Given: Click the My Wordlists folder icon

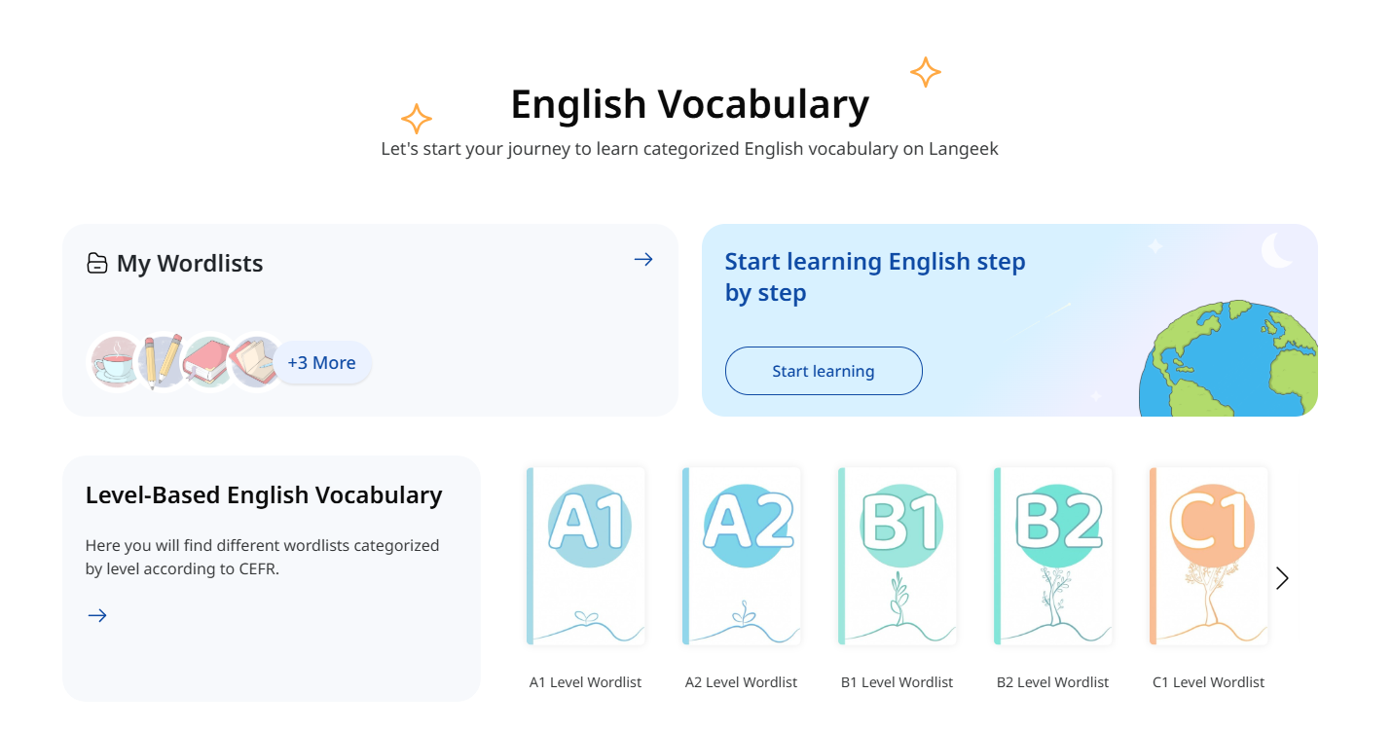Looking at the screenshot, I should [96, 262].
